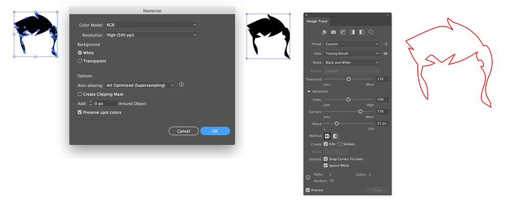The width and height of the screenshot is (510, 212).
Task: Select the Low Color preset icon
Action: pyautogui.click(x=343, y=32)
